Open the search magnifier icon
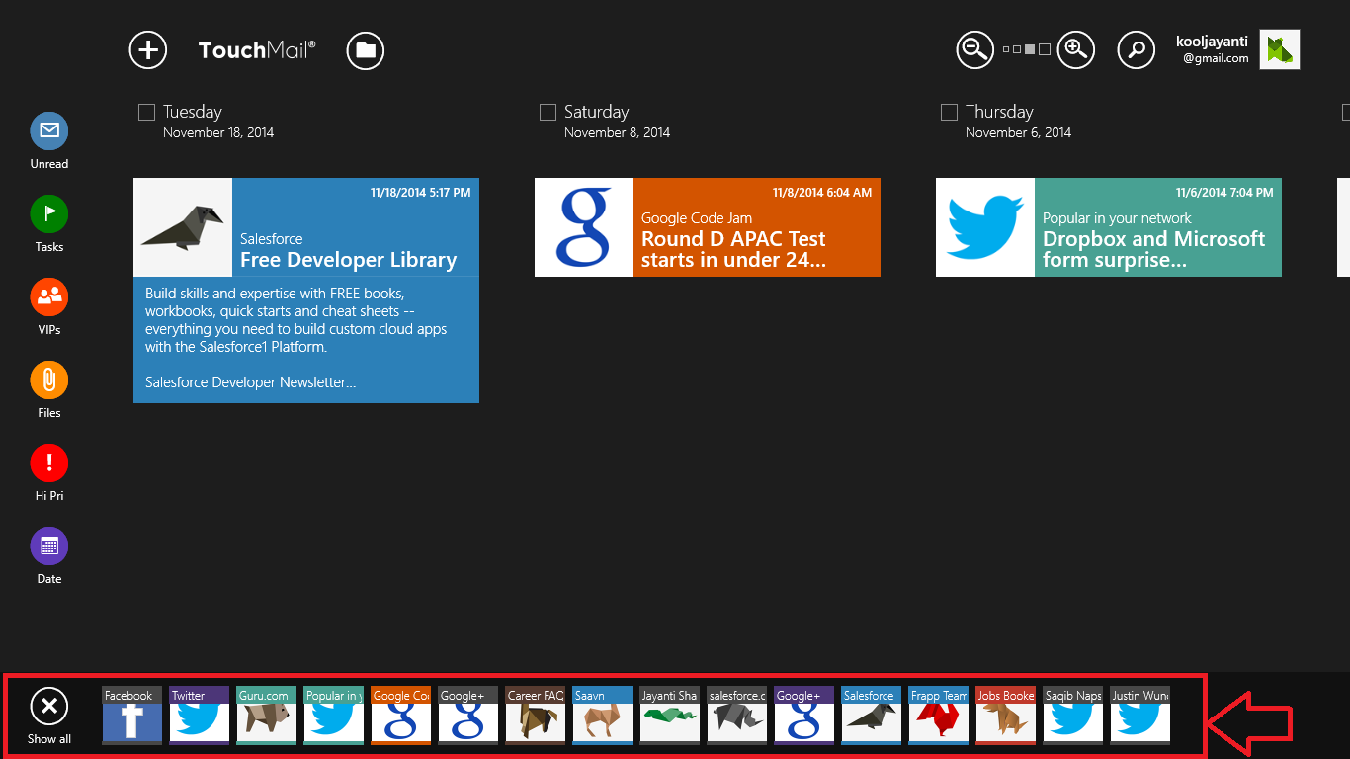Screen dimensions: 1350x759 [1137, 49]
